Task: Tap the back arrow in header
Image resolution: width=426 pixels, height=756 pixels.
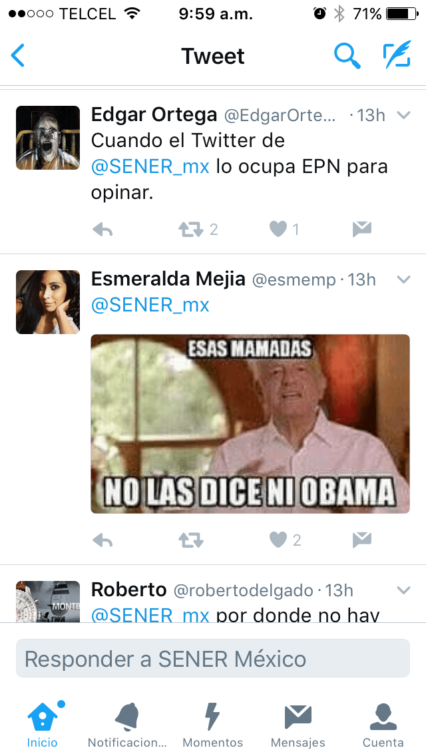Action: click(x=18, y=56)
